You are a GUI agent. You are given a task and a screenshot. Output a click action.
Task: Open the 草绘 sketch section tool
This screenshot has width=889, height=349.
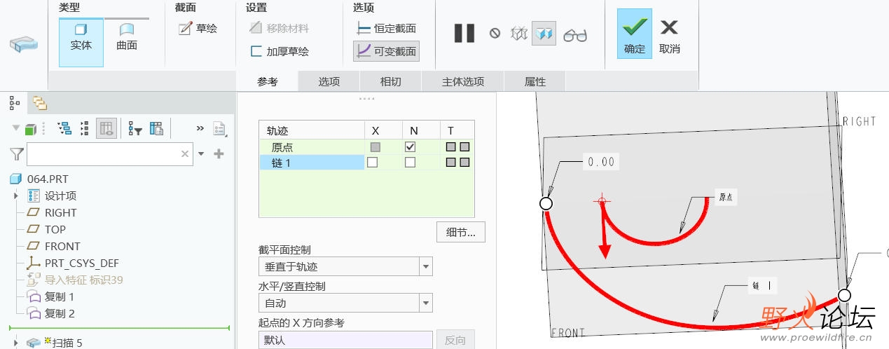(x=198, y=28)
